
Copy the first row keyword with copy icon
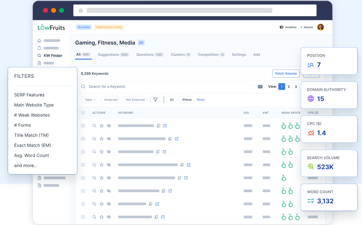pyautogui.click(x=158, y=125)
